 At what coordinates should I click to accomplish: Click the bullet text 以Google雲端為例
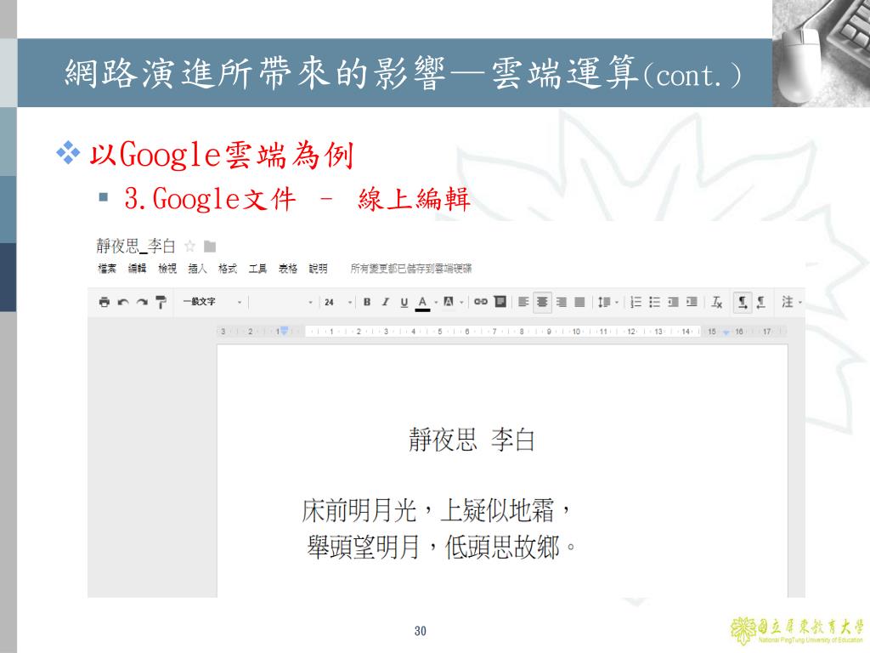pyautogui.click(x=221, y=155)
